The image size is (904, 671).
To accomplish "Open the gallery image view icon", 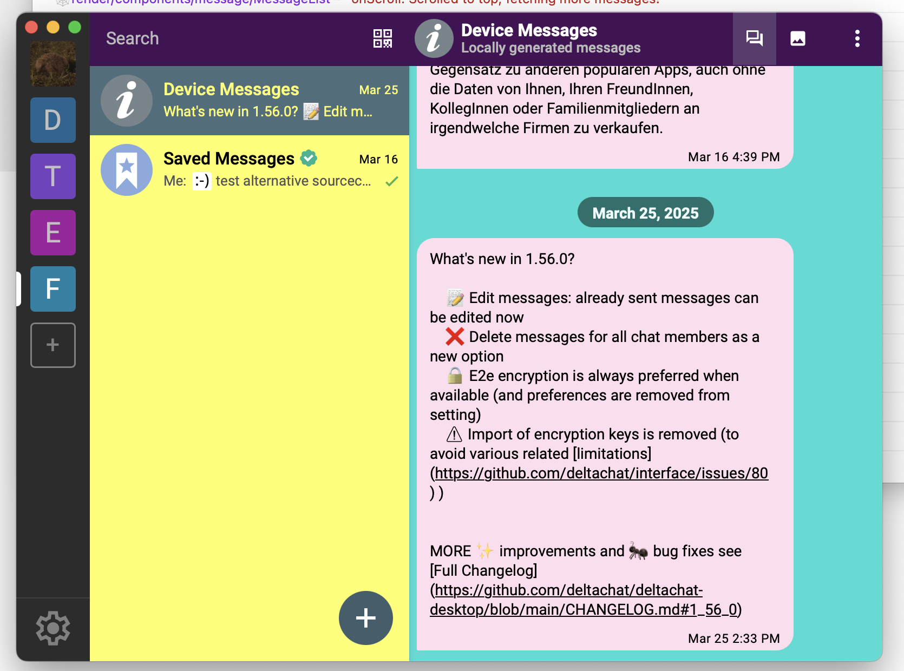I will (x=797, y=38).
